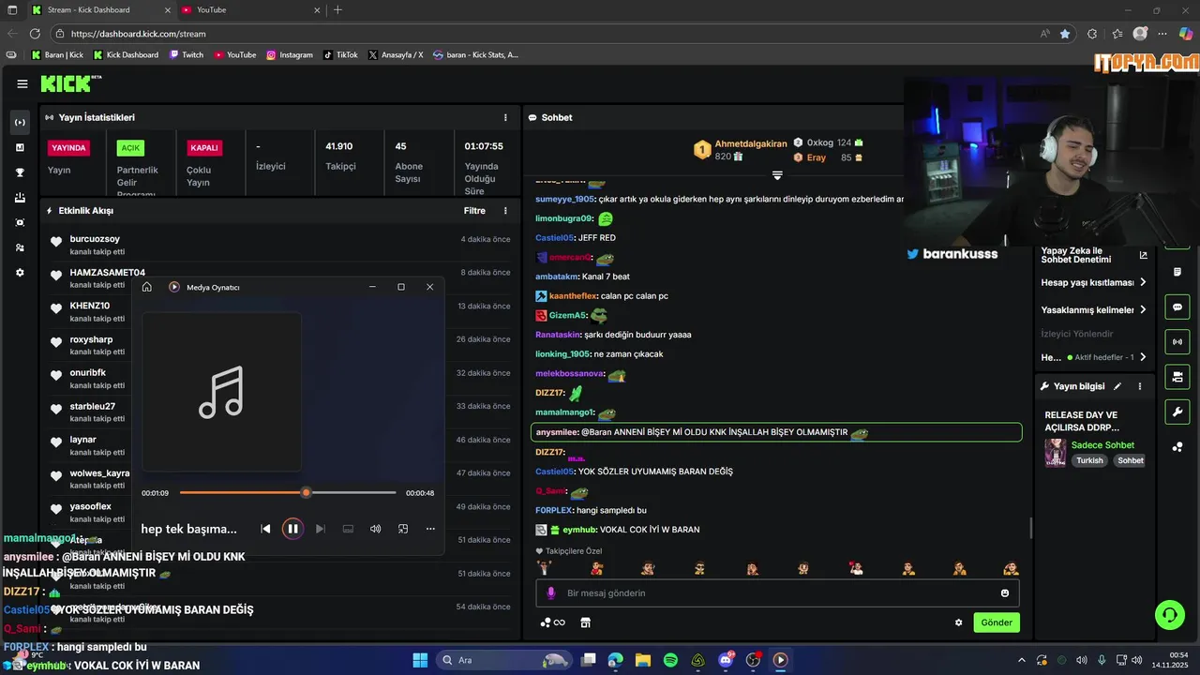Expand Yasaklanmış kelimeler setting

click(1094, 309)
